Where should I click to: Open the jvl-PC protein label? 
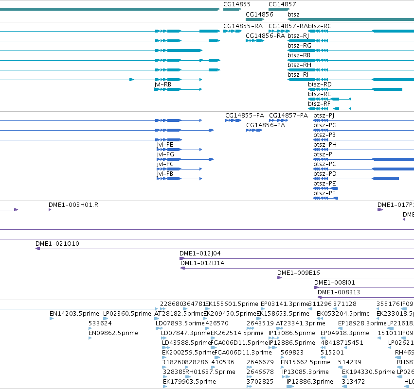[165, 164]
